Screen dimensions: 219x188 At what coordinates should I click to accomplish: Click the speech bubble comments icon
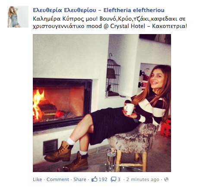click(113, 179)
